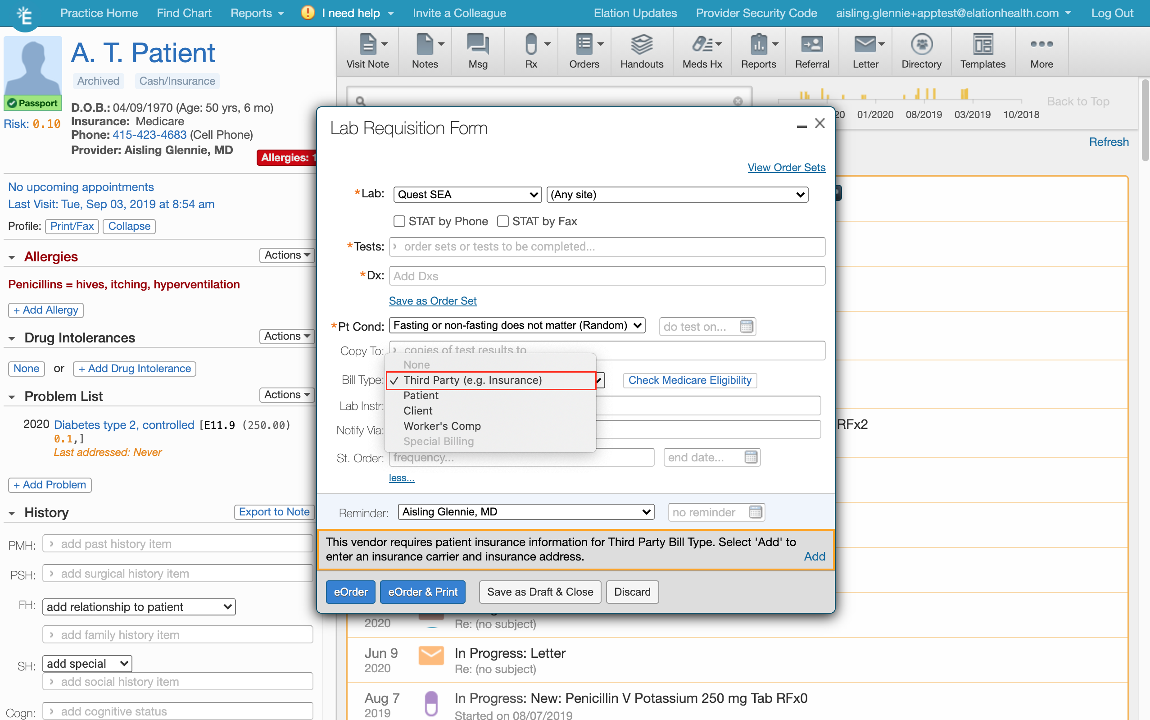Image resolution: width=1150 pixels, height=720 pixels.
Task: Enable the STAT by Phone checkbox
Action: (x=399, y=221)
